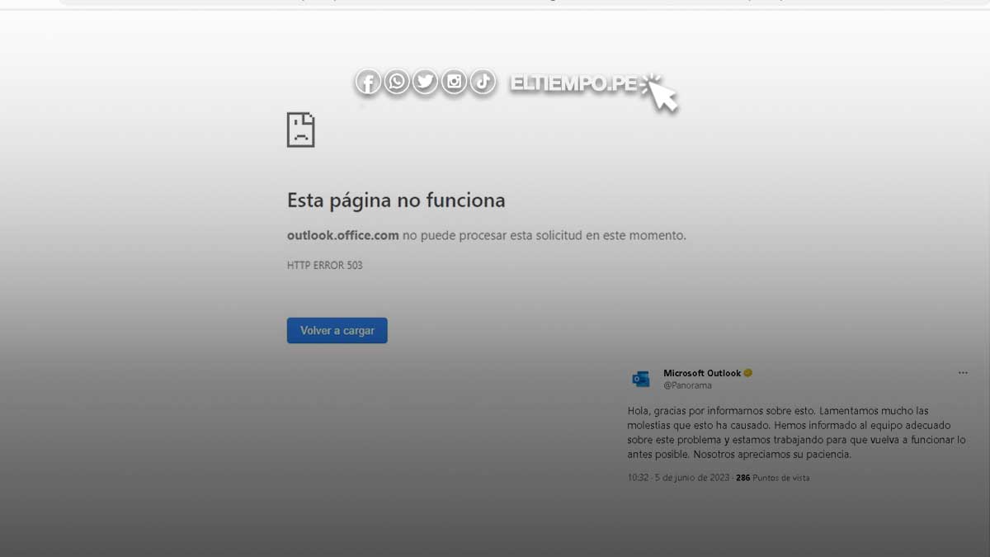Open the Microsoft Outlook account name
Screen dimensions: 990x557
[x=702, y=373]
